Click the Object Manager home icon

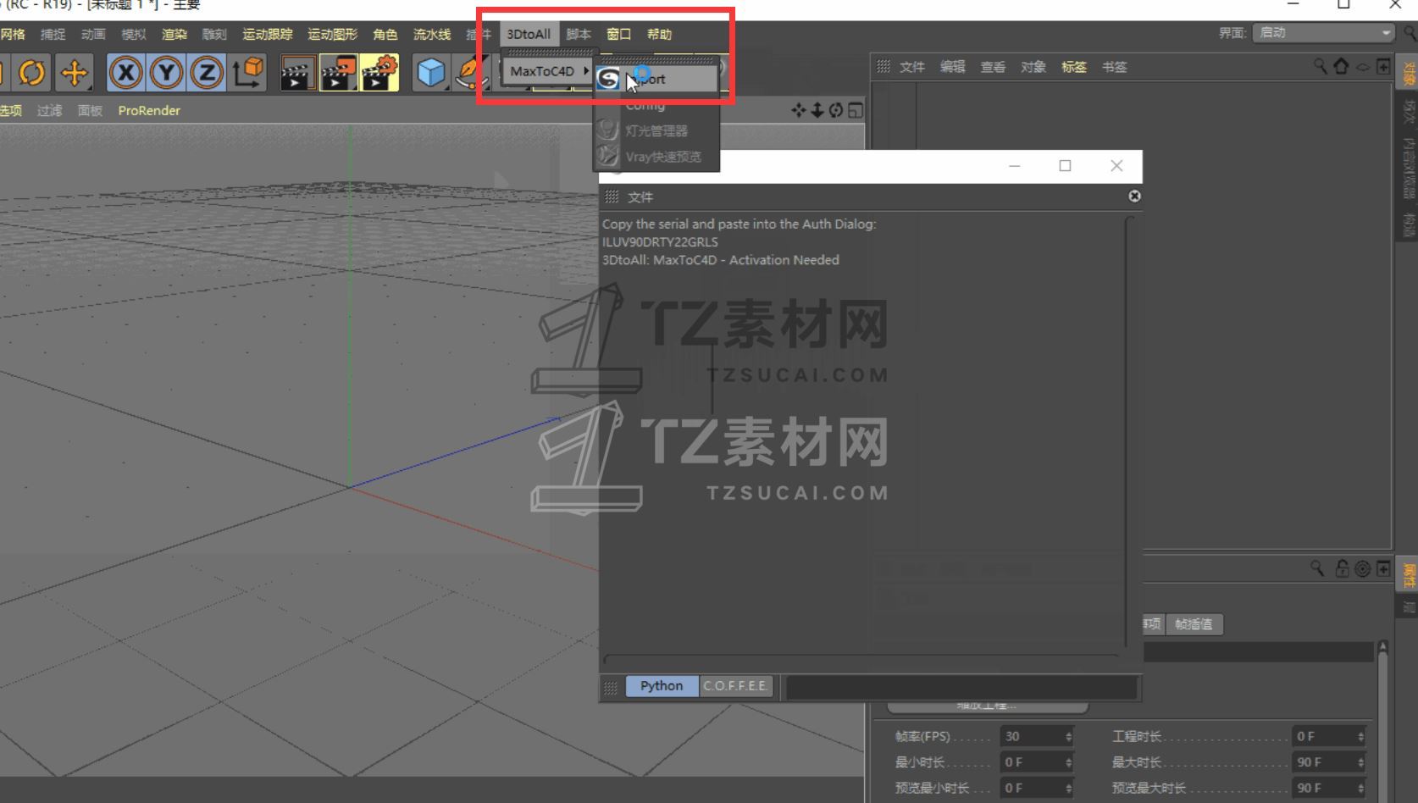[1341, 66]
